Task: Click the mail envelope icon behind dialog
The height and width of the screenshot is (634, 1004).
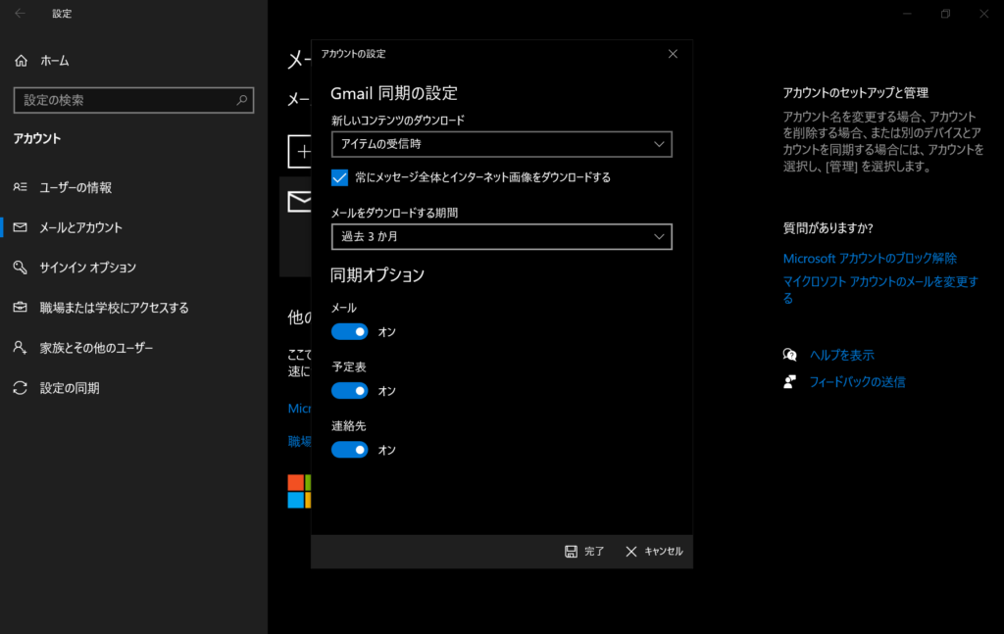Action: click(300, 202)
